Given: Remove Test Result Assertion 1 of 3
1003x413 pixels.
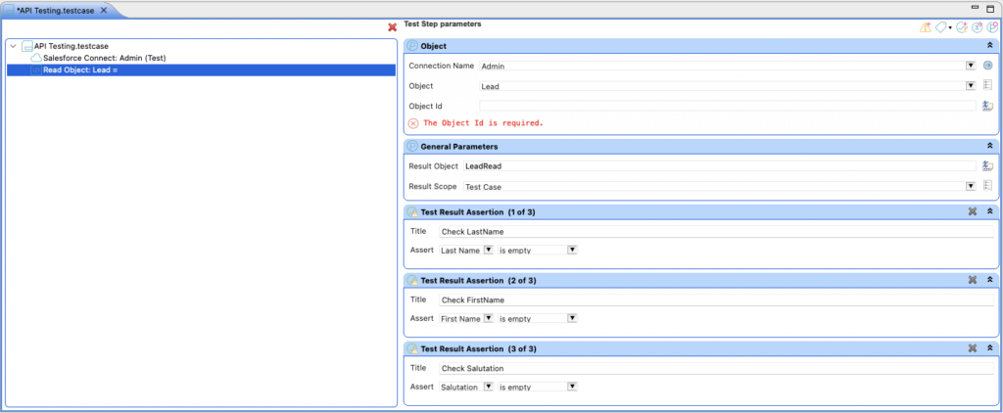Looking at the screenshot, I should click(x=973, y=211).
